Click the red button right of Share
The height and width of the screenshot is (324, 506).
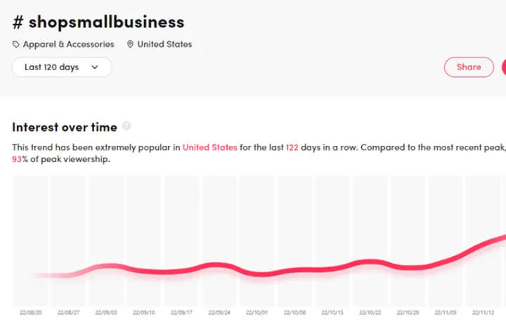click(x=503, y=67)
